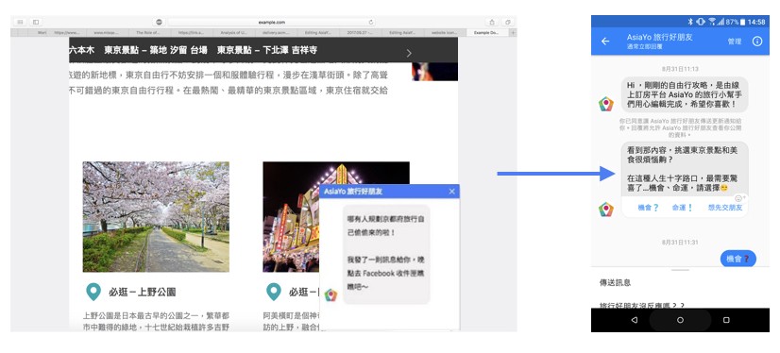This screenshot has width=780, height=353.
Task: Reload the page with the refresh icon
Action: pyautogui.click(x=370, y=22)
